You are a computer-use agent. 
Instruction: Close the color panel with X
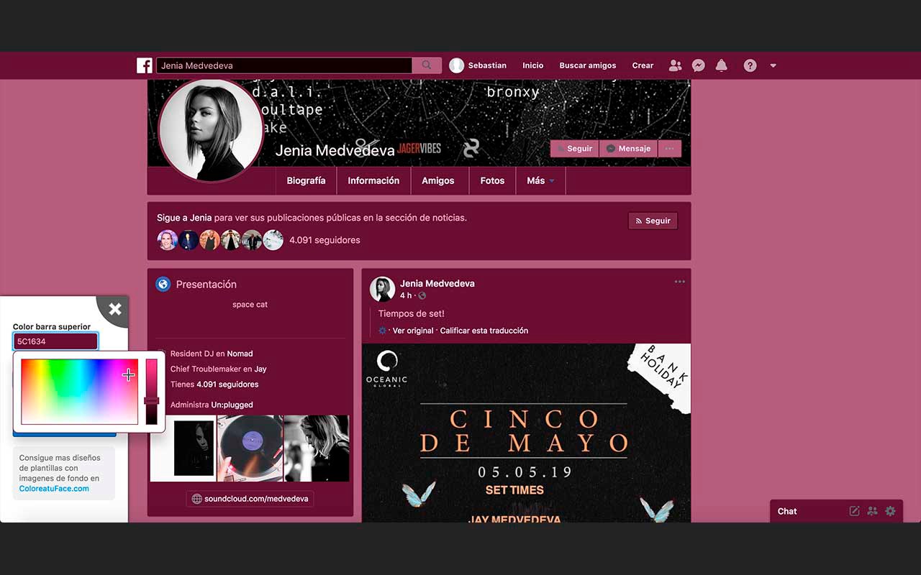point(114,309)
